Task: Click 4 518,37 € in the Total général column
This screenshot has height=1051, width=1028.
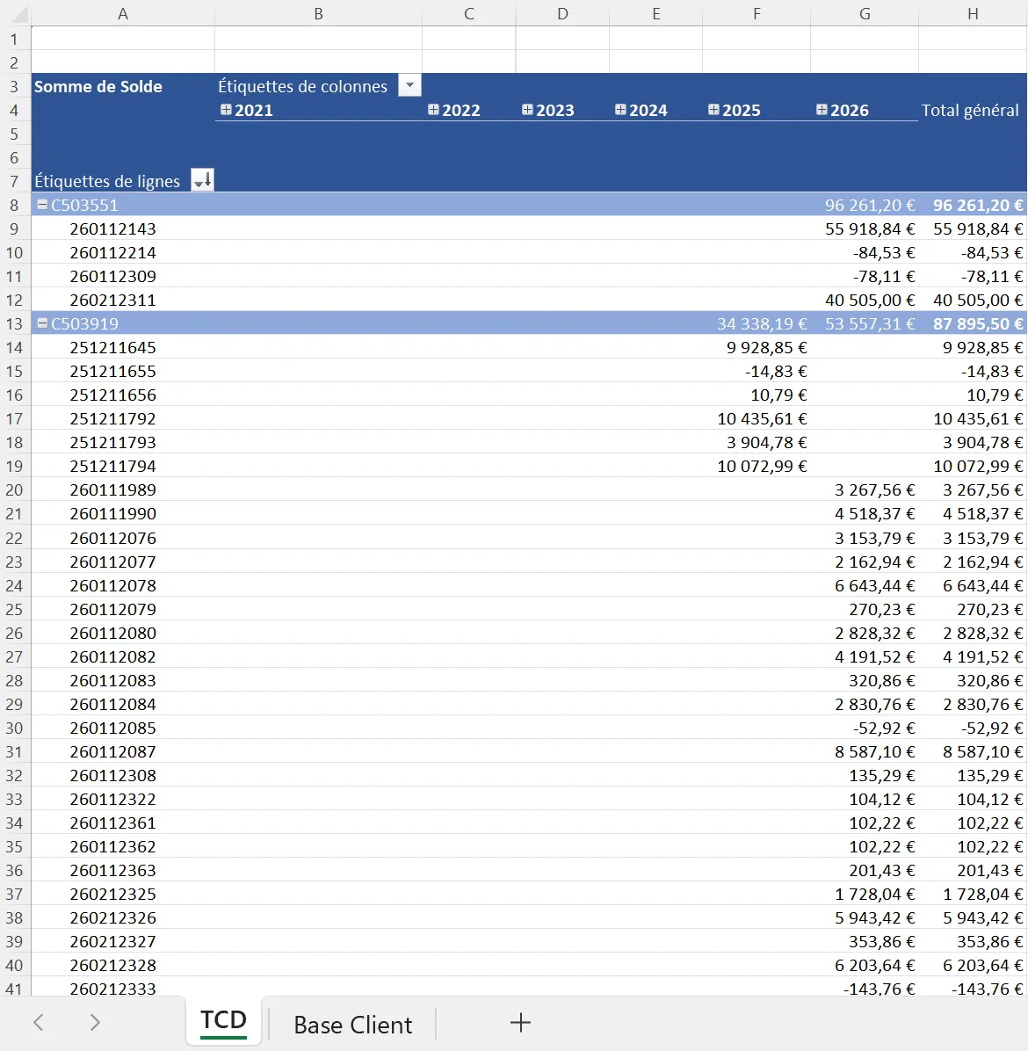Action: pyautogui.click(x=982, y=513)
